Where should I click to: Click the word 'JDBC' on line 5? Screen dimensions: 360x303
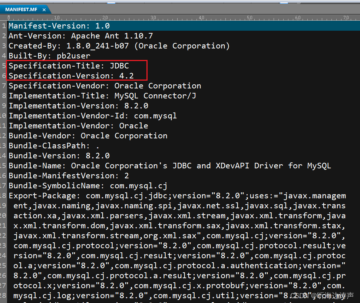(119, 65)
